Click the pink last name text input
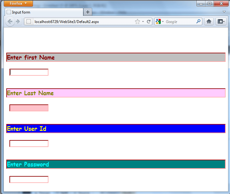230x194 pixels. click(x=29, y=108)
